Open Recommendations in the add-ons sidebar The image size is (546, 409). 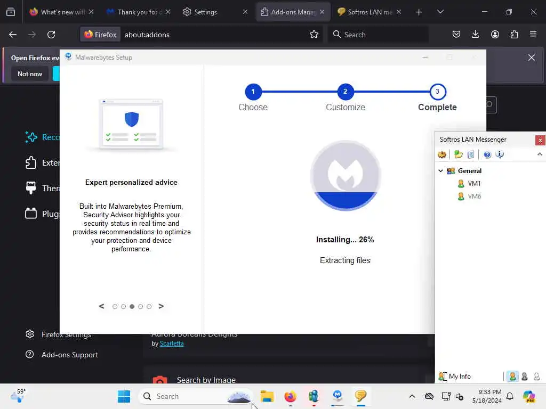42,137
